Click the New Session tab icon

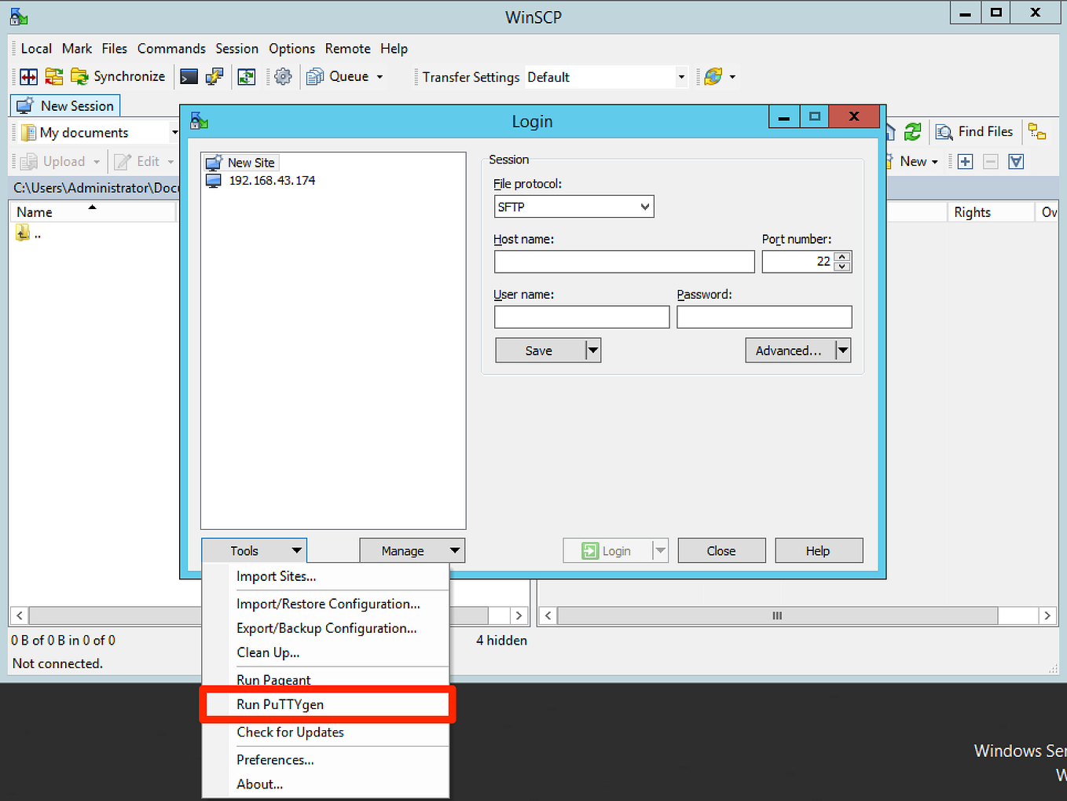click(26, 105)
